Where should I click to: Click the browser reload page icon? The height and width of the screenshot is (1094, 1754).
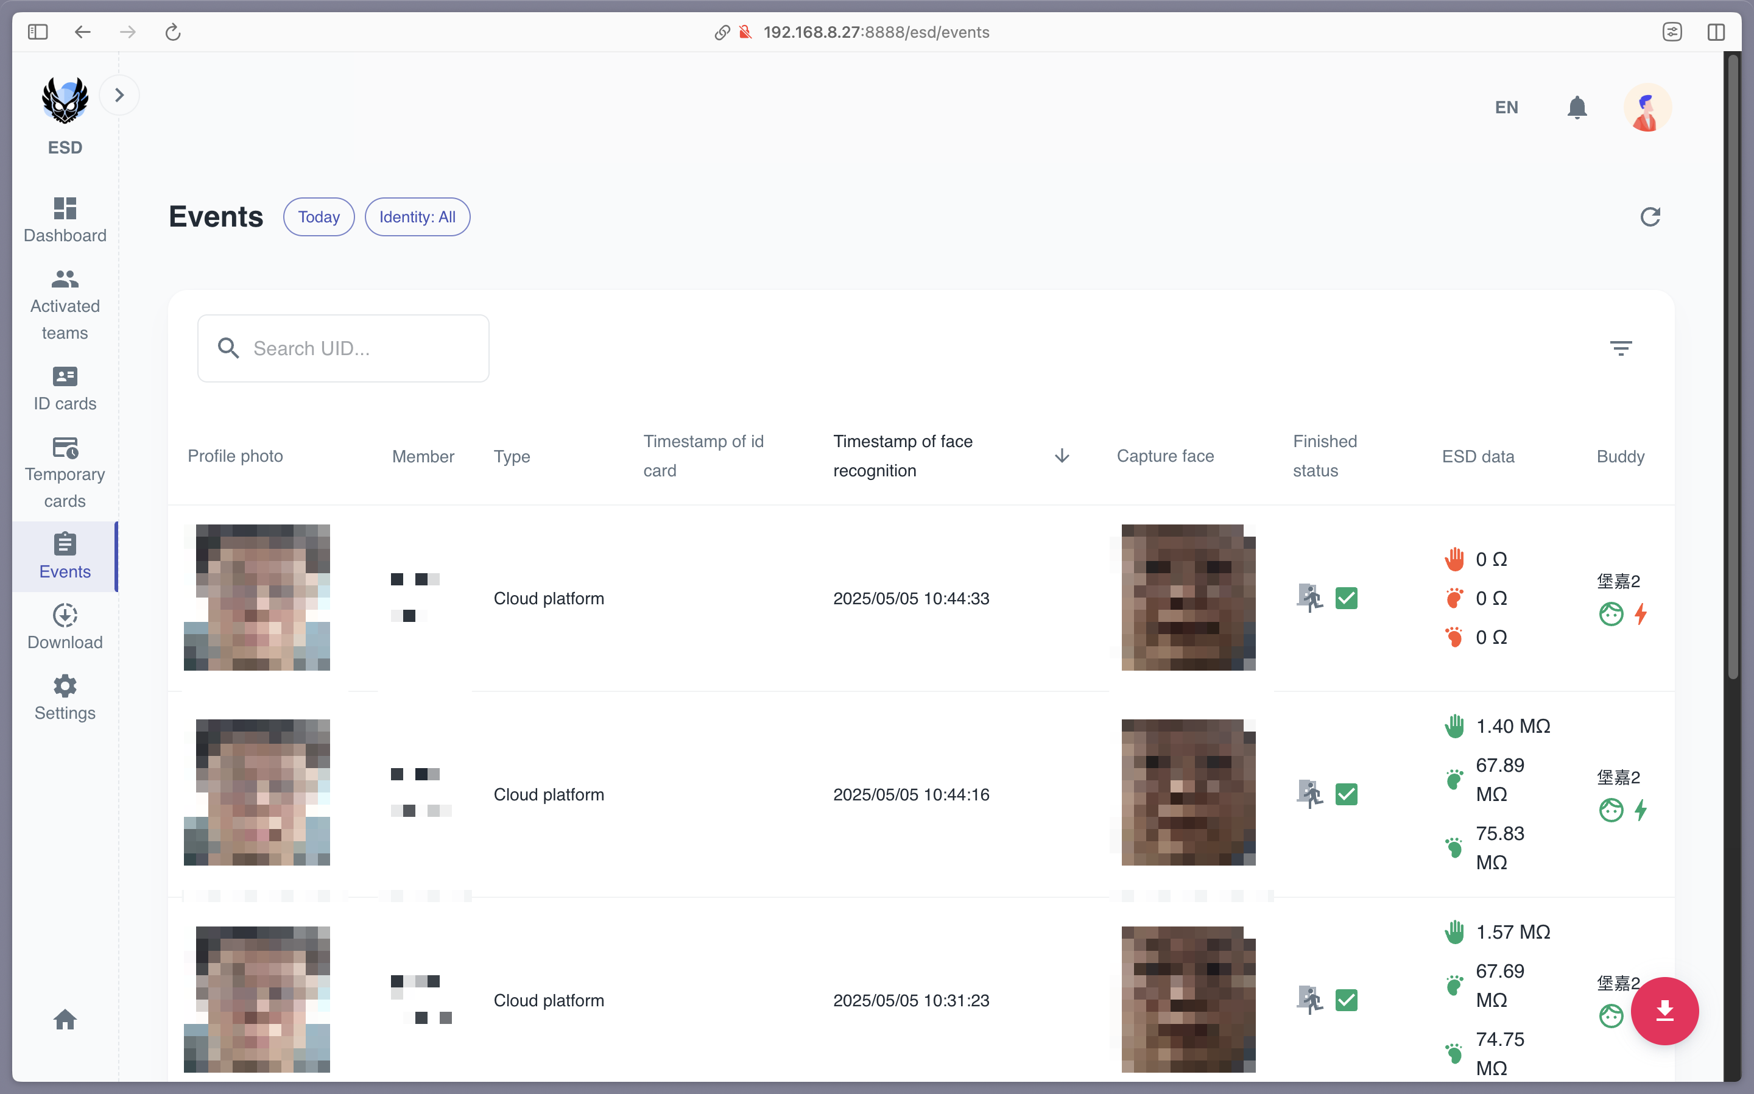pyautogui.click(x=172, y=32)
